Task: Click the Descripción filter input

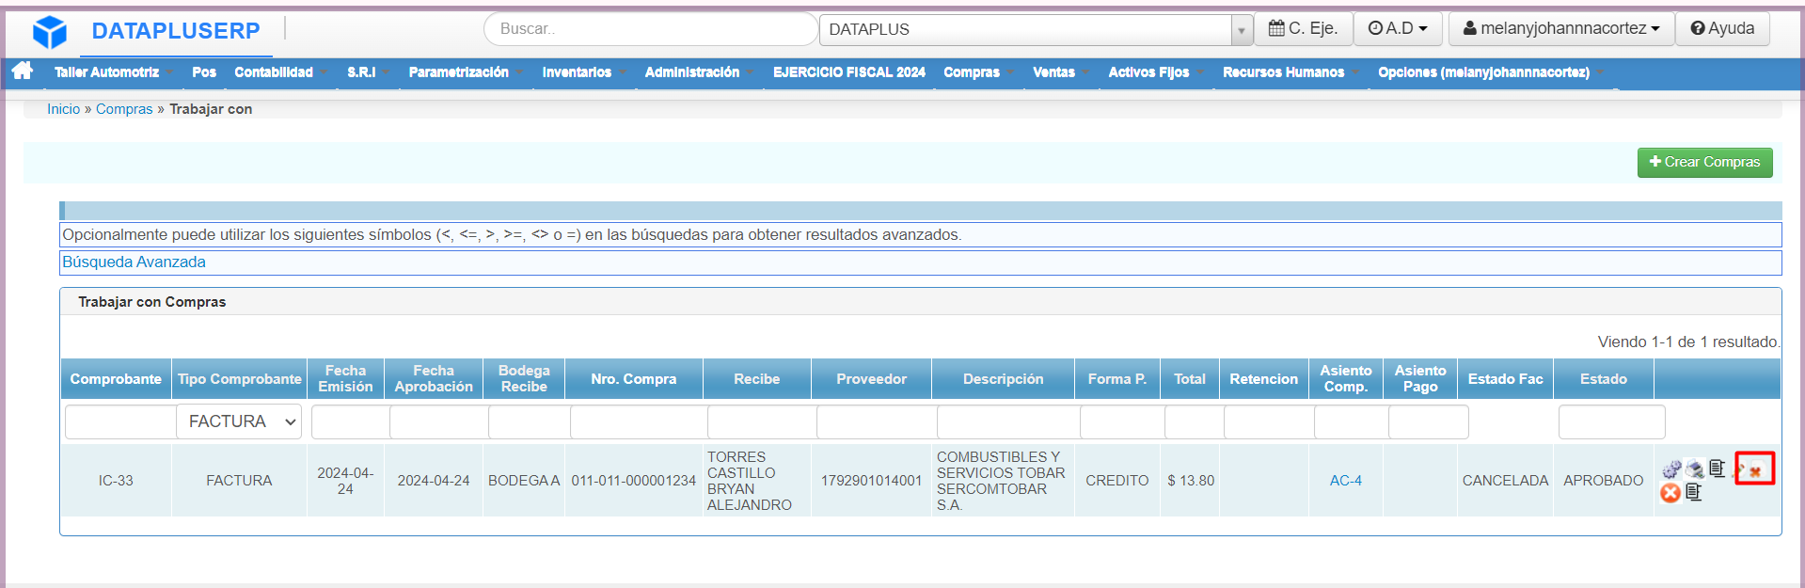Action: point(1008,422)
